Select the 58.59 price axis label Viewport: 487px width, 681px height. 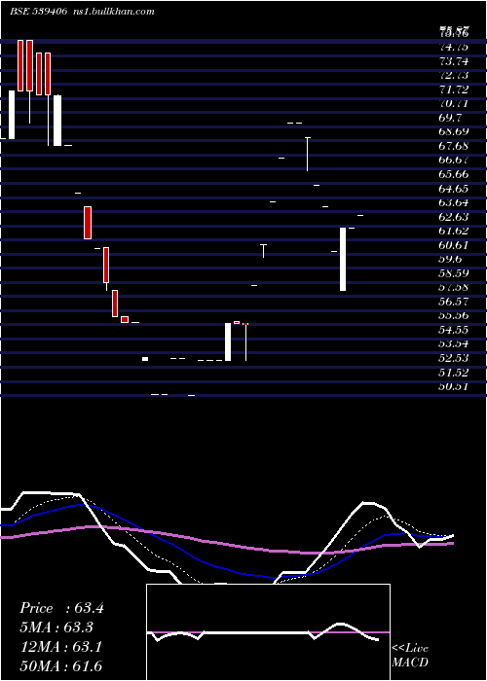pyautogui.click(x=454, y=273)
